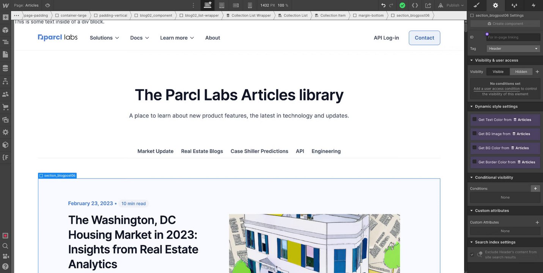Enable Get BG Image from Articles
Image resolution: width=543 pixels, height=273 pixels.
point(474,133)
